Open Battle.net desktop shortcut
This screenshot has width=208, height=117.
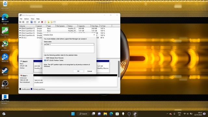coord(5,58)
